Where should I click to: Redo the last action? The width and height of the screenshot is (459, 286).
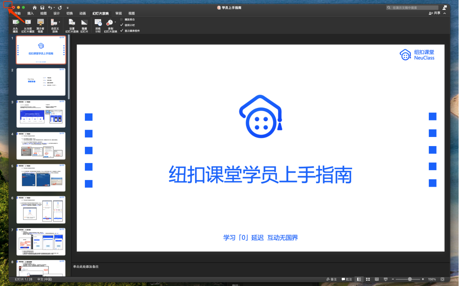[x=60, y=7]
